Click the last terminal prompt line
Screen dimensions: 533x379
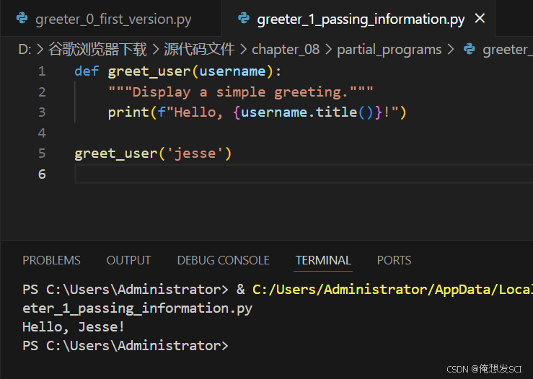coord(125,346)
